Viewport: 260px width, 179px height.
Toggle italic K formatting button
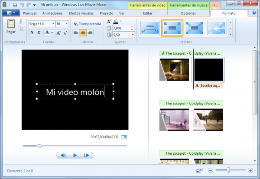point(39,33)
